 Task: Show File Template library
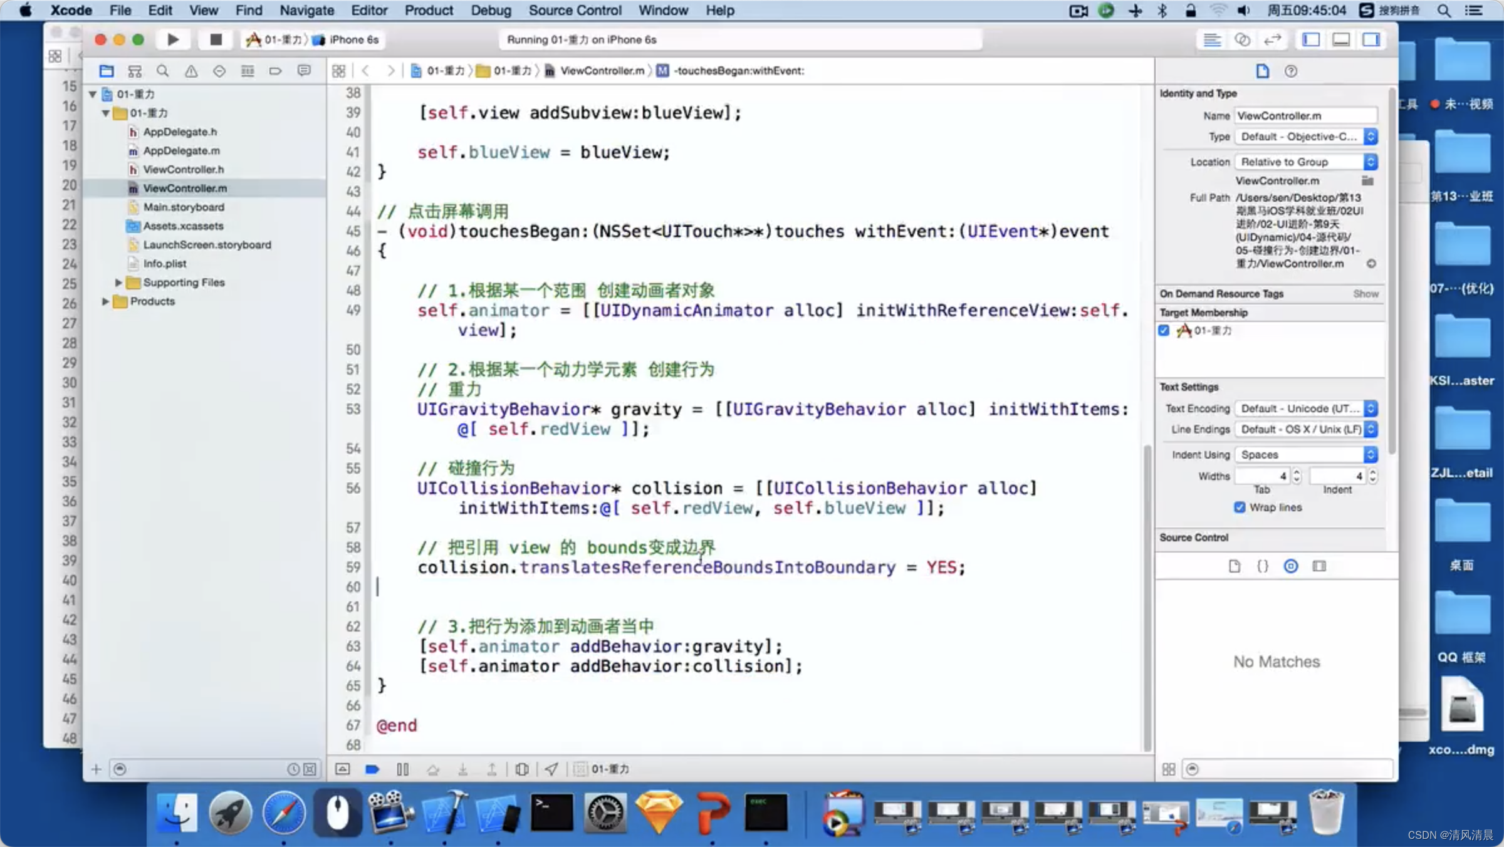(1235, 566)
